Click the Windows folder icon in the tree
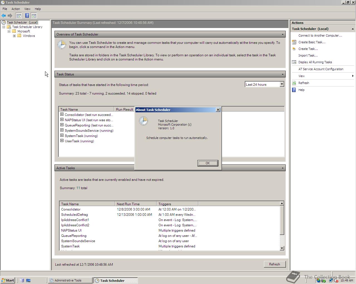Viewport: 356px width, 284px height. tap(19, 36)
